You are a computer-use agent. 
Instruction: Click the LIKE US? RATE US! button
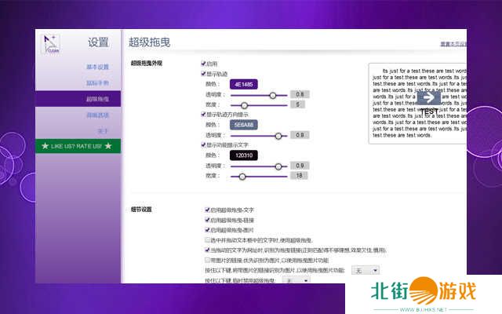77,146
